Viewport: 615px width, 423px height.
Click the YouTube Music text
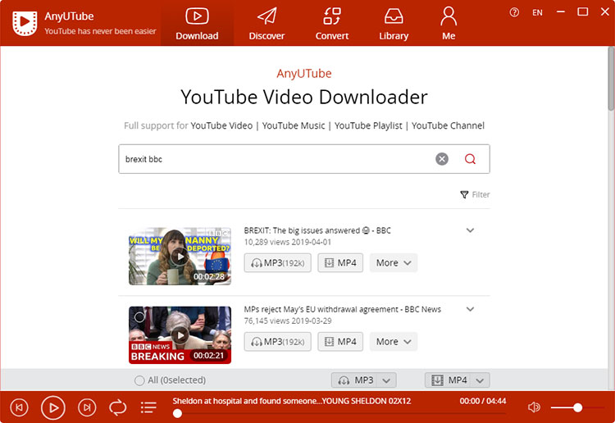(294, 125)
